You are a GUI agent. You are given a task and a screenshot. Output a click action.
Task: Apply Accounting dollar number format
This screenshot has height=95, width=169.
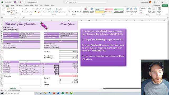tap(69, 12)
